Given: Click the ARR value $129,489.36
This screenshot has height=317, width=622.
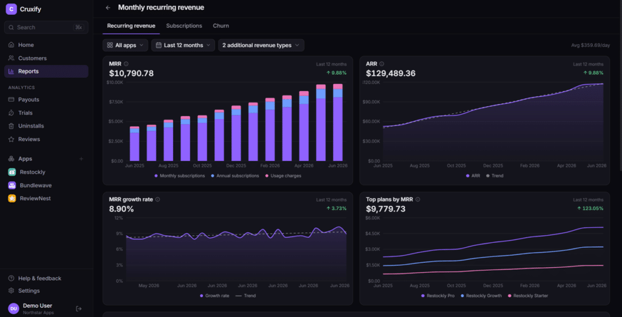Looking at the screenshot, I should [x=391, y=73].
